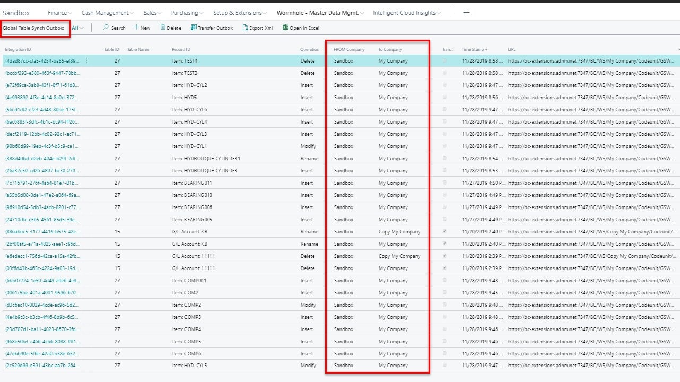Toggle the Tran... checkbox for Item: HYD5
This screenshot has width=680, height=382.
(445, 97)
